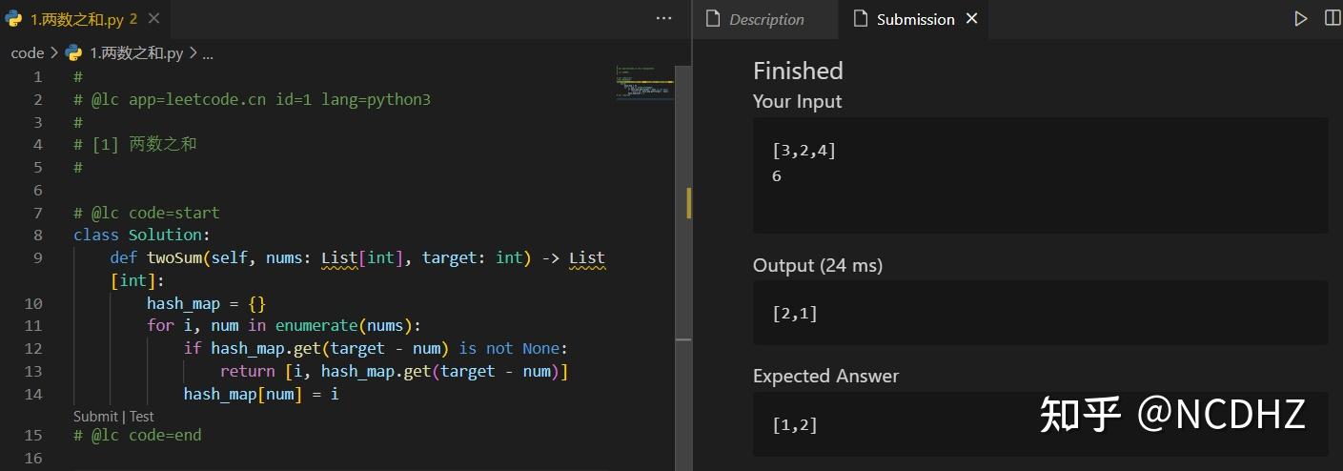The image size is (1343, 471).
Task: Click the code minimap preview
Action: [645, 84]
